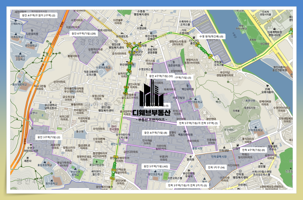Click the 파트너모터스 map text
The image size is (303, 200).
(105, 30)
